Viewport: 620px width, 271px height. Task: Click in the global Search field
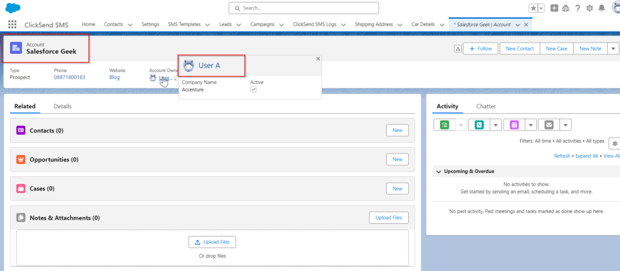click(304, 8)
